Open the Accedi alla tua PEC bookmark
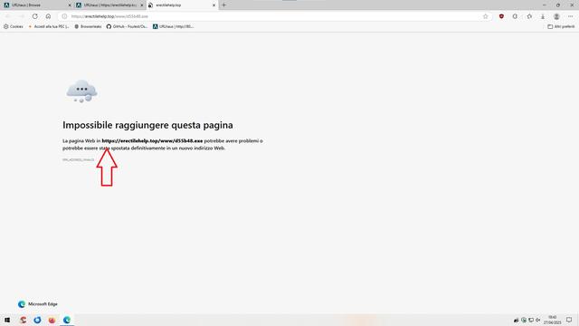 (49, 26)
